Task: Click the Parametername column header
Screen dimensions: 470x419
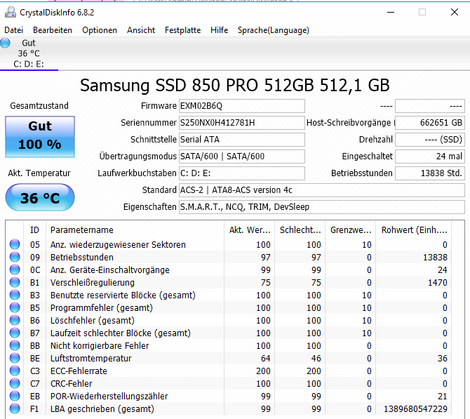Action: tap(135, 230)
